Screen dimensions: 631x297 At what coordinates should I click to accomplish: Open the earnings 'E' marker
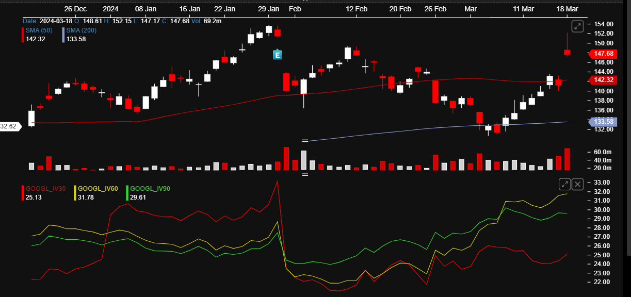277,54
